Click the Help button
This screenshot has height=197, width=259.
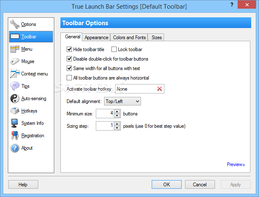pyautogui.click(x=23, y=184)
